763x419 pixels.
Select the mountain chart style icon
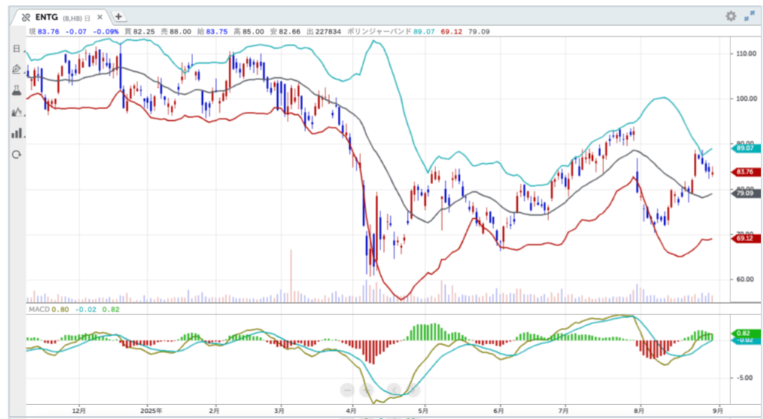click(x=16, y=112)
